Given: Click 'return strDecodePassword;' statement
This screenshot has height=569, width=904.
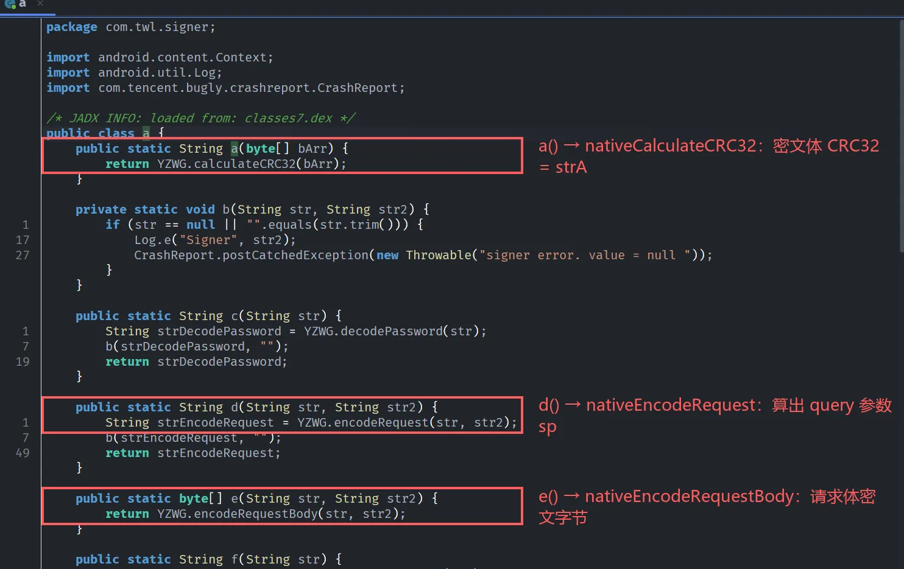Looking at the screenshot, I should tap(196, 361).
